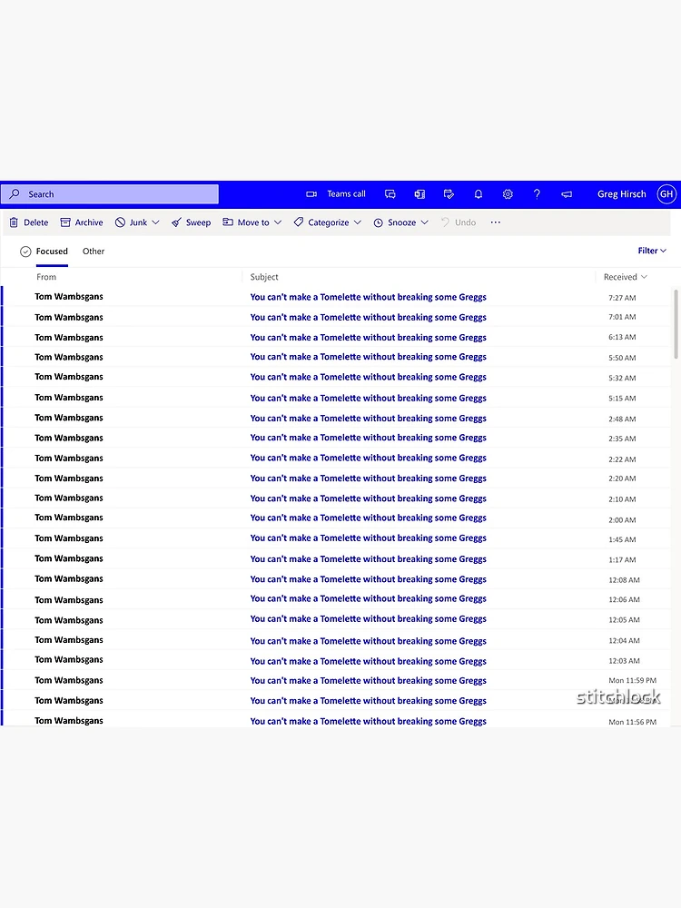Toggle the select-all circle beside Focused
Viewport: 681px width, 908px height.
(x=25, y=252)
